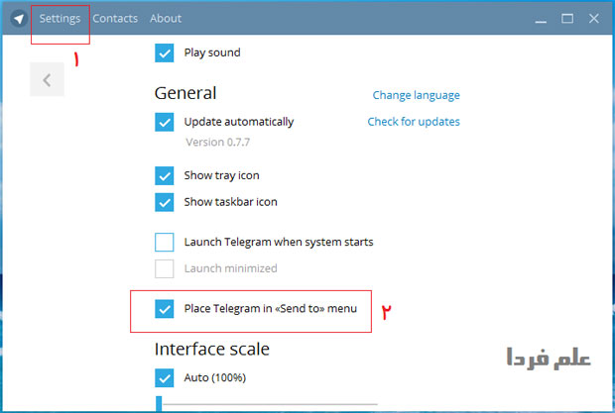615x413 pixels.
Task: Disable the Play sound checkbox
Action: coord(165,52)
